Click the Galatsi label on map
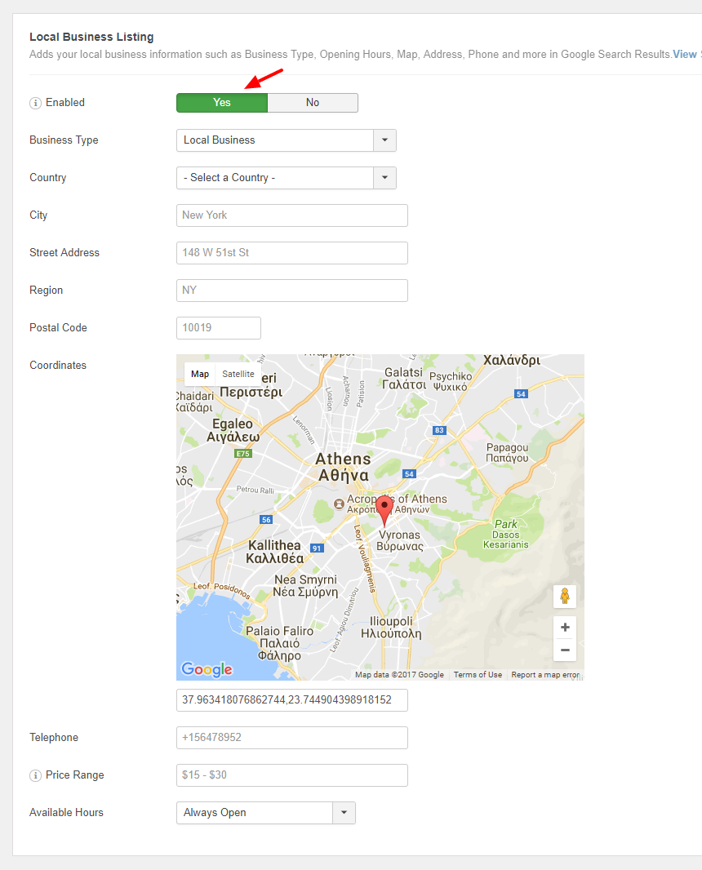Screen dimensions: 702x870 pyautogui.click(x=404, y=379)
